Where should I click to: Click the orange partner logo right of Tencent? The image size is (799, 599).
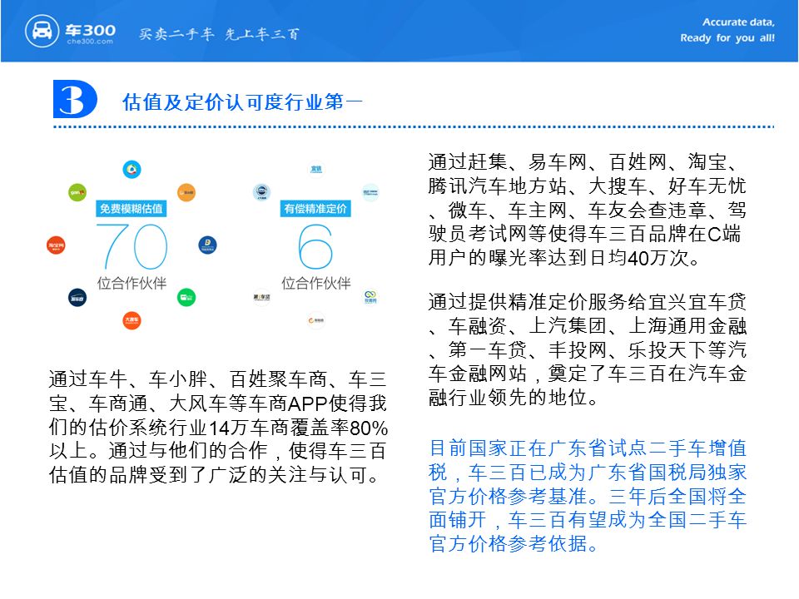[186, 192]
